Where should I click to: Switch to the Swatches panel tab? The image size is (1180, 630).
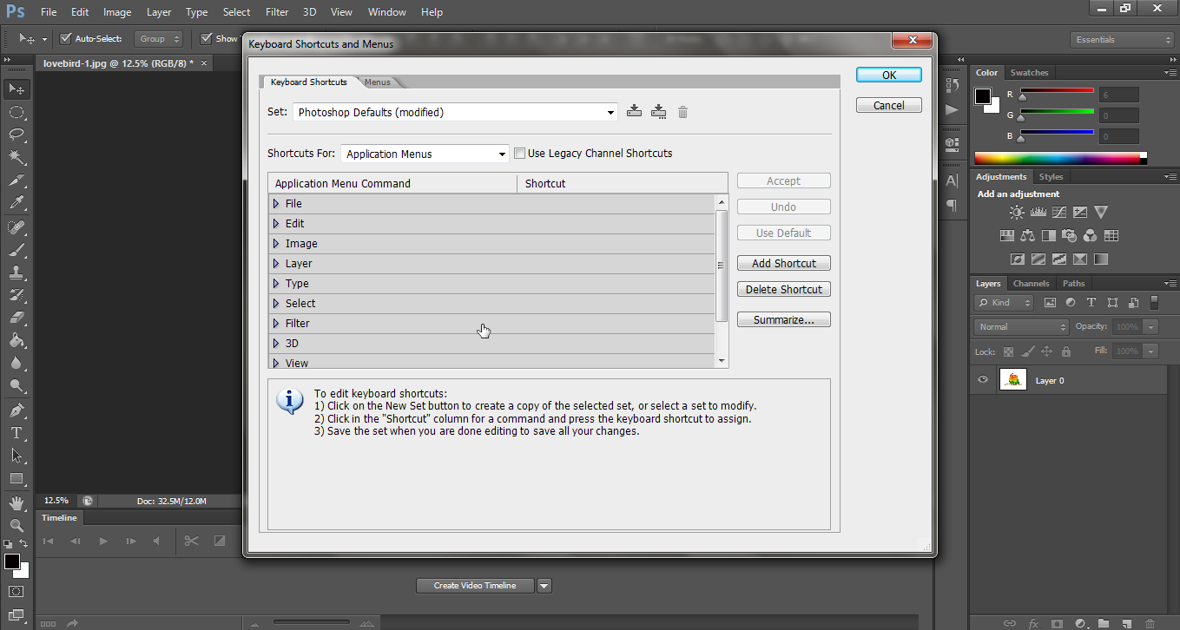click(x=1030, y=73)
